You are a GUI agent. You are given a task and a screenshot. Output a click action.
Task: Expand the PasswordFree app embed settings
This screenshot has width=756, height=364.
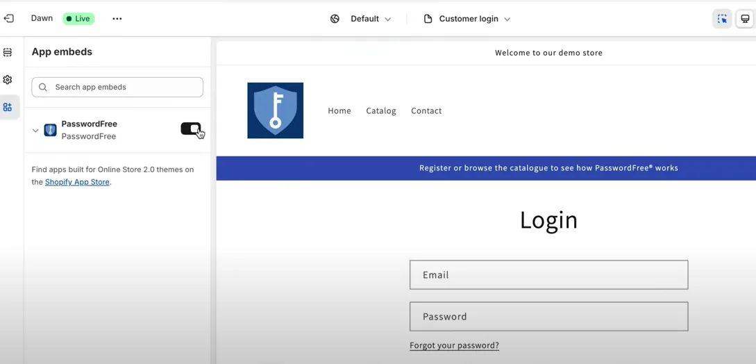tap(35, 131)
